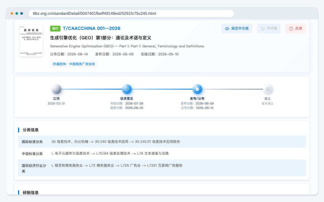Click 公布日期：2026-09-14 in the header
The image size is (324, 202).
[x=69, y=54]
